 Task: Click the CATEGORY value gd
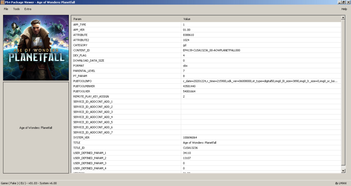pos(185,45)
